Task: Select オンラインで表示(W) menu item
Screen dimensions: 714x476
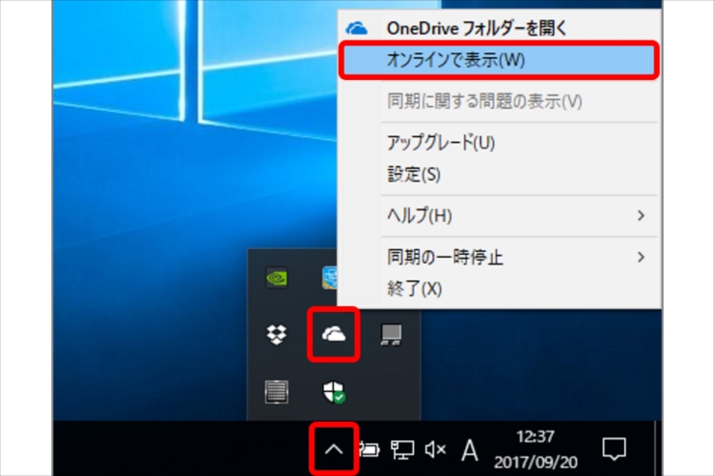Action: (x=500, y=60)
